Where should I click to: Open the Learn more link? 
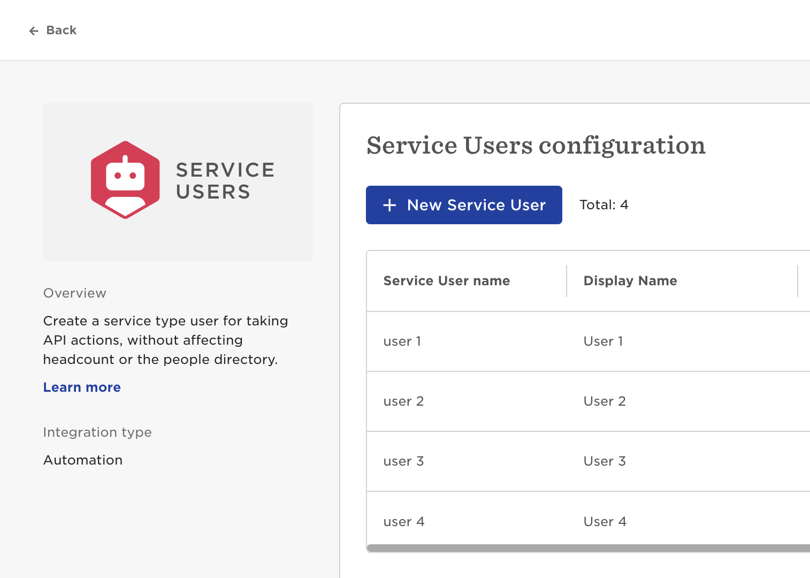[82, 387]
